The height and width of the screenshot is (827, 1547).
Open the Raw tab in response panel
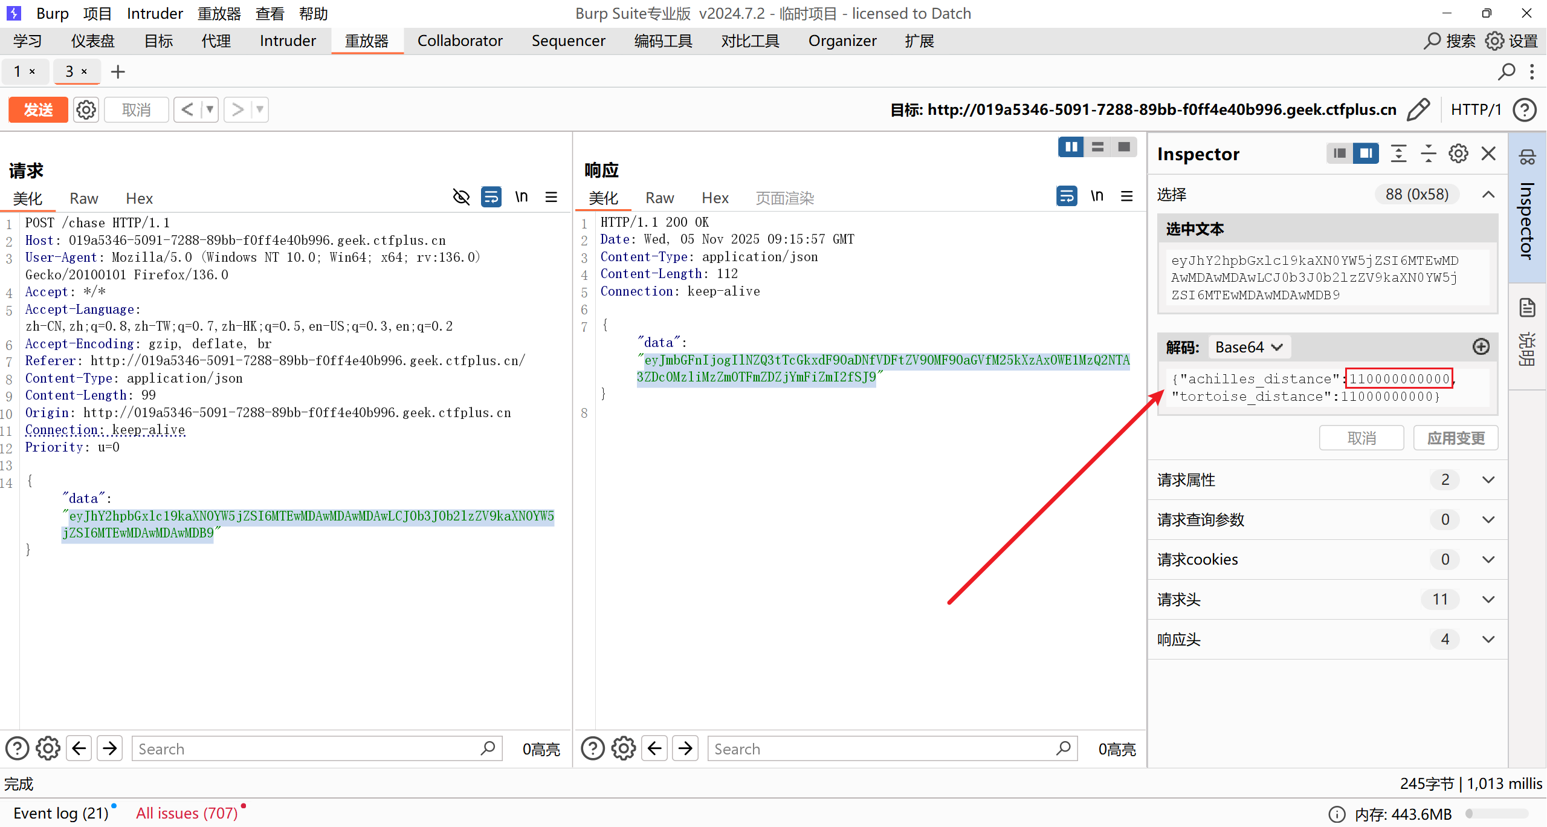pyautogui.click(x=659, y=198)
